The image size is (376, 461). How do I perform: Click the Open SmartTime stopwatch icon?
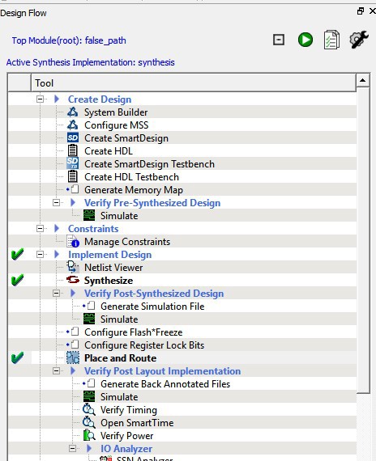[x=88, y=422]
